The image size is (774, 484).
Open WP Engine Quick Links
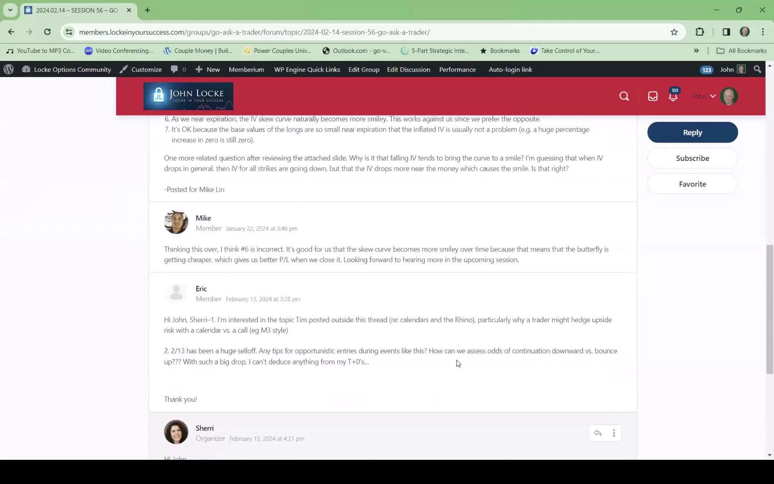pyautogui.click(x=307, y=69)
